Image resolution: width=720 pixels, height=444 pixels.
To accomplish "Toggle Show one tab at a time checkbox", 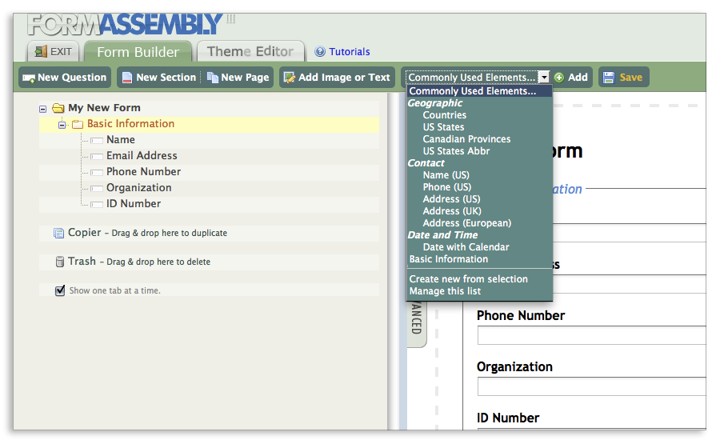I will click(x=60, y=290).
